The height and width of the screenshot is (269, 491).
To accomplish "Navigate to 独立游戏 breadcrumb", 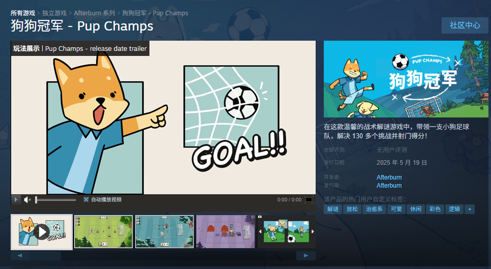I will pyautogui.click(x=54, y=13).
